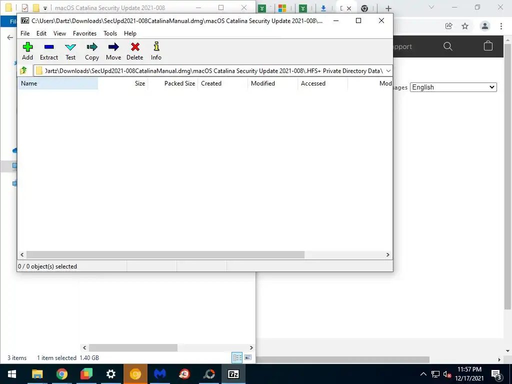Open the Favorites menu
Image resolution: width=512 pixels, height=384 pixels.
[84, 33]
